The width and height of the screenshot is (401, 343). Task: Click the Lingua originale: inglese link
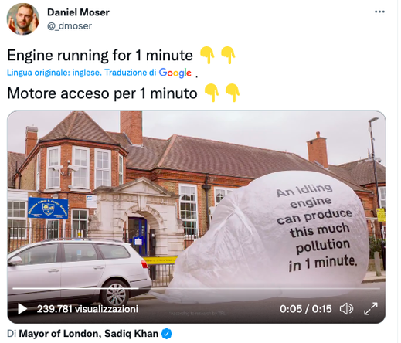(53, 73)
